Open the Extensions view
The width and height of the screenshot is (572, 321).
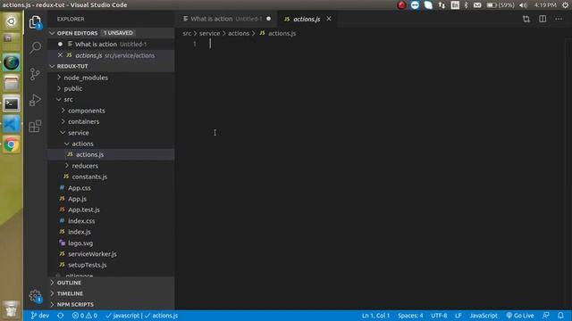35,127
